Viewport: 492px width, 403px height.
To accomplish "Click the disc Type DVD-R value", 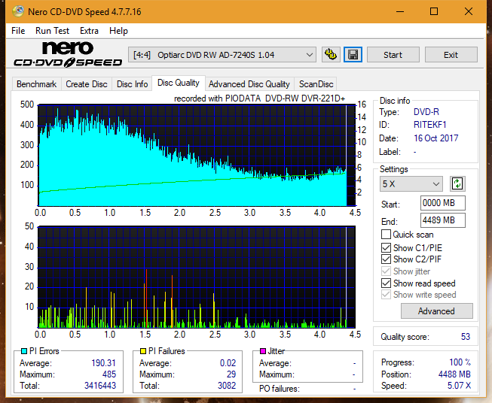I will coord(426,112).
